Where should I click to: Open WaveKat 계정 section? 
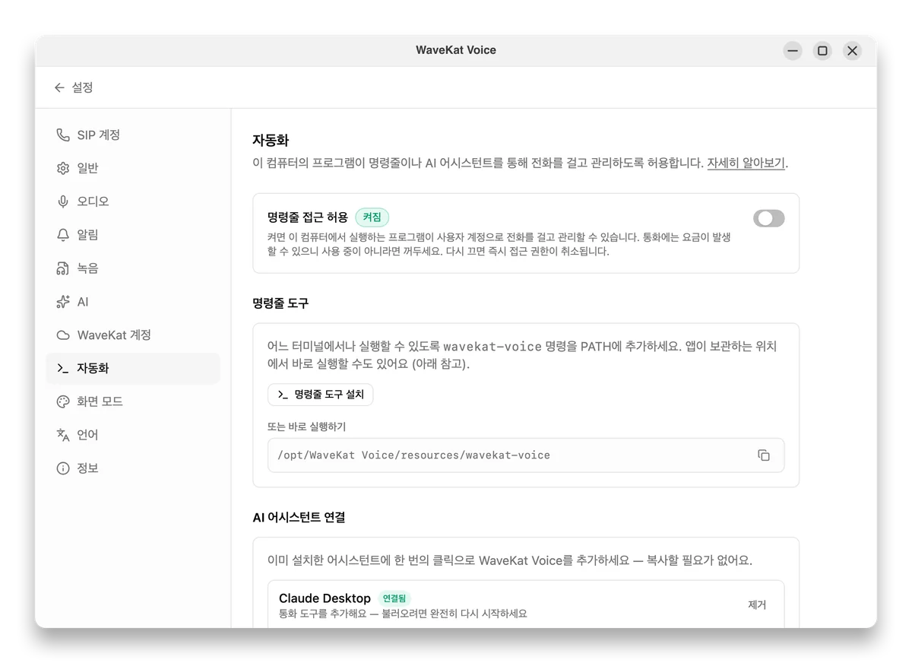coord(133,335)
